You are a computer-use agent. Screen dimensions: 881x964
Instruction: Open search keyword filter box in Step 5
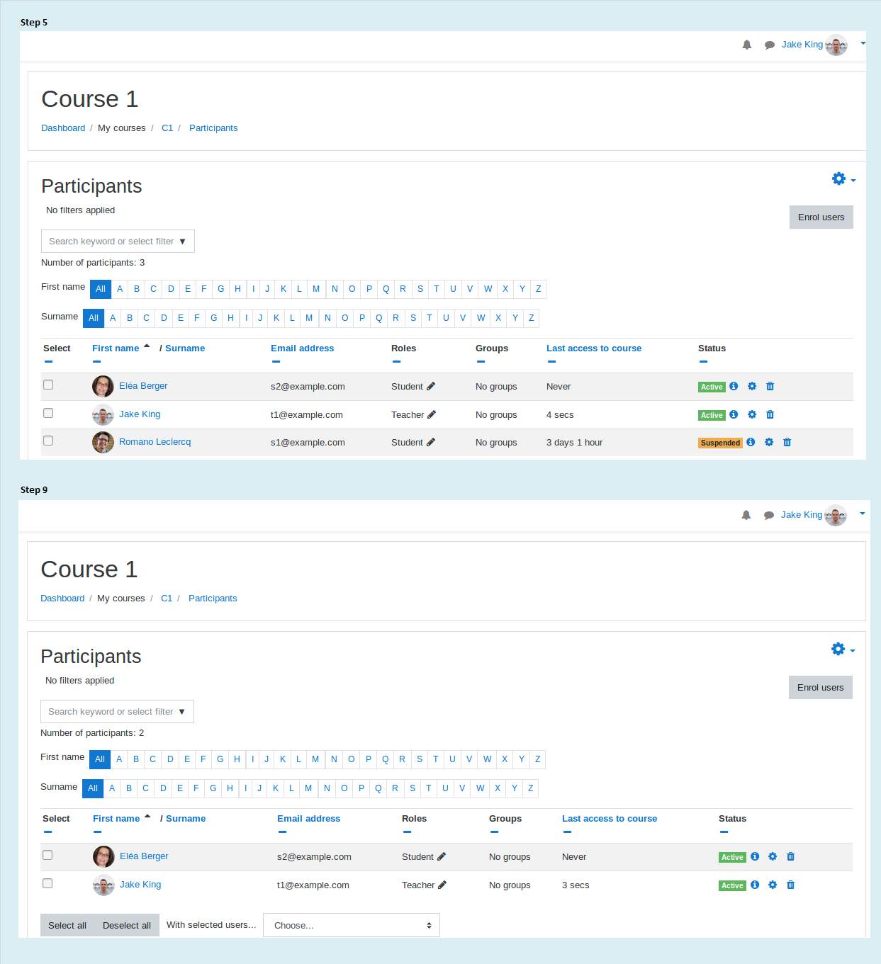(x=118, y=242)
